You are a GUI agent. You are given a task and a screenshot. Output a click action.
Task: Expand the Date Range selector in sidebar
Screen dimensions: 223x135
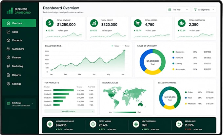[20, 104]
